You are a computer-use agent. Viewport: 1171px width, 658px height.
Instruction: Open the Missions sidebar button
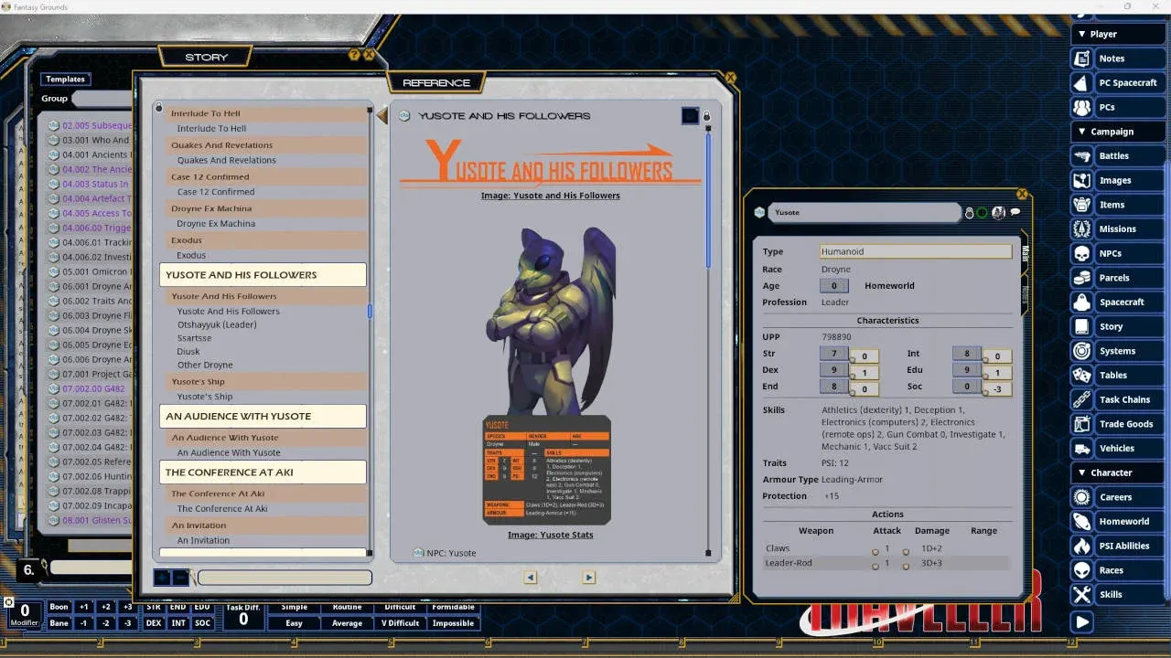1118,228
